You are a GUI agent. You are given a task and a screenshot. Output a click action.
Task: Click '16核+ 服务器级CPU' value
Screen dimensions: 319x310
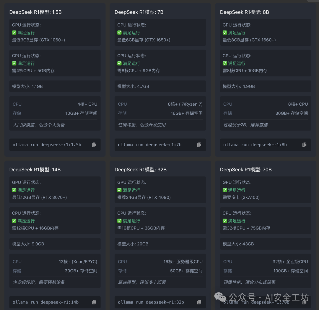click(183, 261)
